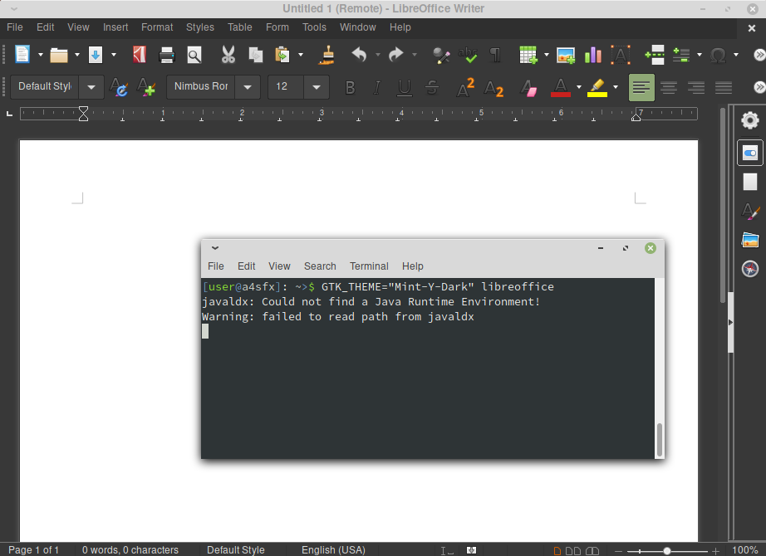The height and width of the screenshot is (556, 766).
Task: Open the Format menu
Action: point(157,27)
